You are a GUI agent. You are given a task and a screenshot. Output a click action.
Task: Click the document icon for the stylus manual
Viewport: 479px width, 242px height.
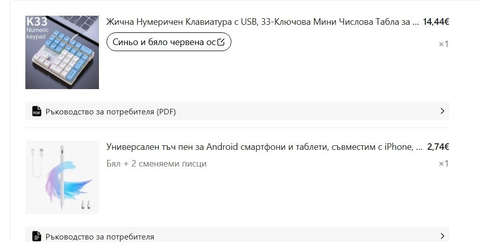point(37,236)
